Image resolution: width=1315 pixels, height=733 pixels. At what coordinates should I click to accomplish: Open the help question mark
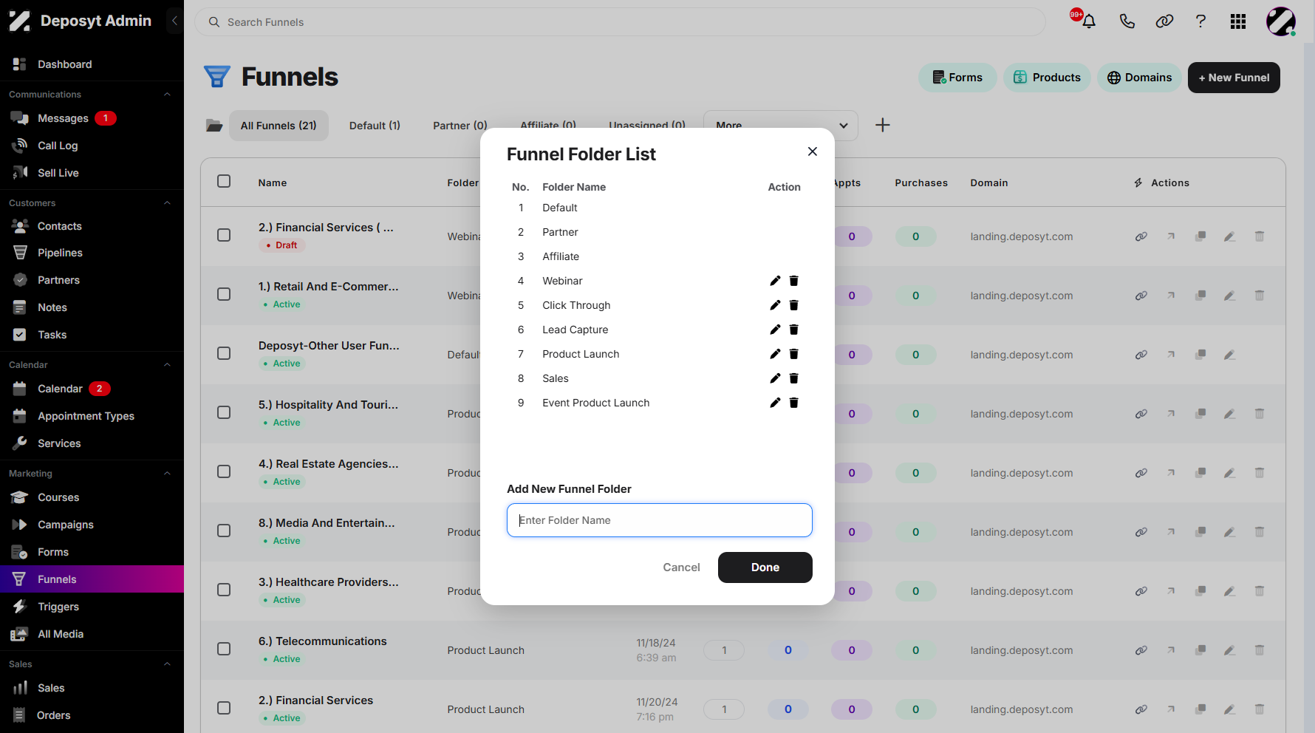(1201, 21)
